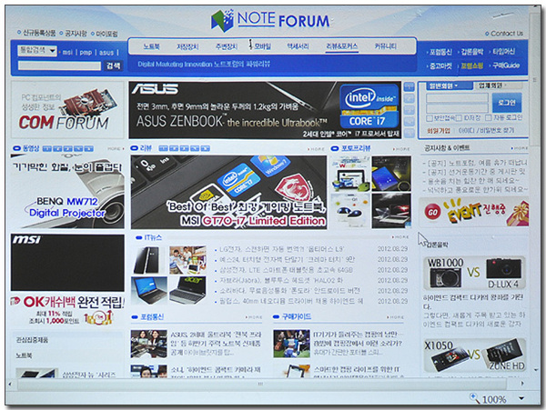Image resolution: width=546 pixels, height=410 pixels.
Task: Click the acer laptop thumbnail in IT뉴스
Action: (x=187, y=290)
